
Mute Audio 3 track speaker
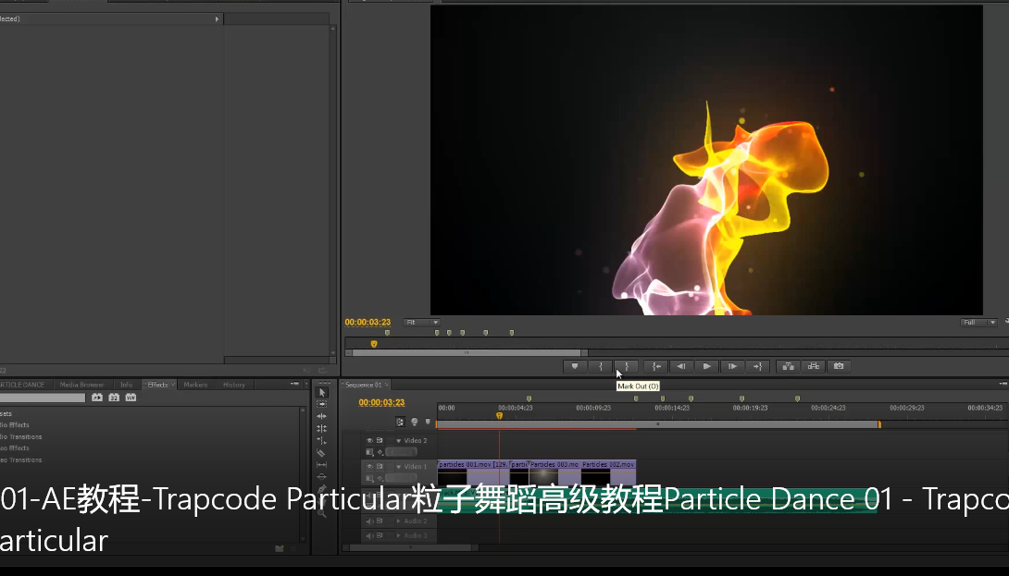pyautogui.click(x=369, y=535)
